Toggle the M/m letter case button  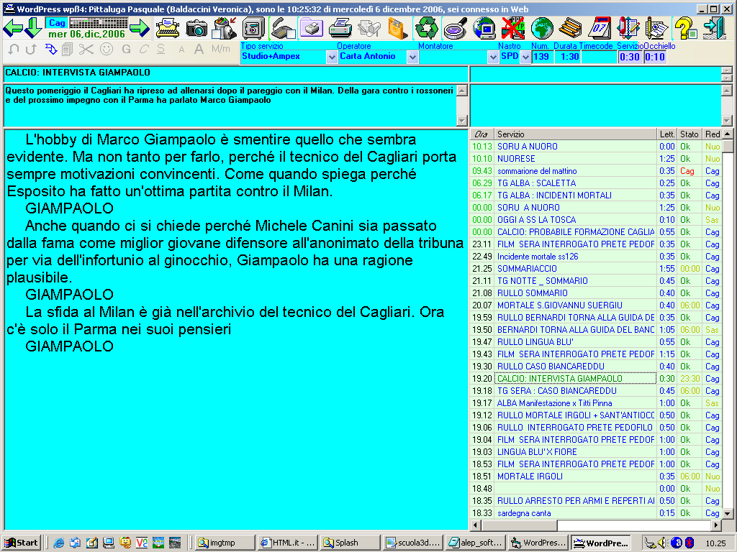[x=220, y=49]
